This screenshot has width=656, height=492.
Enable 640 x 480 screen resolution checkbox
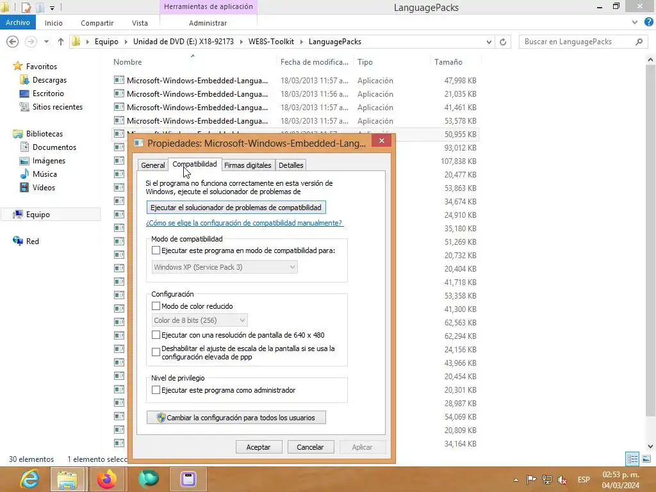[x=156, y=334]
